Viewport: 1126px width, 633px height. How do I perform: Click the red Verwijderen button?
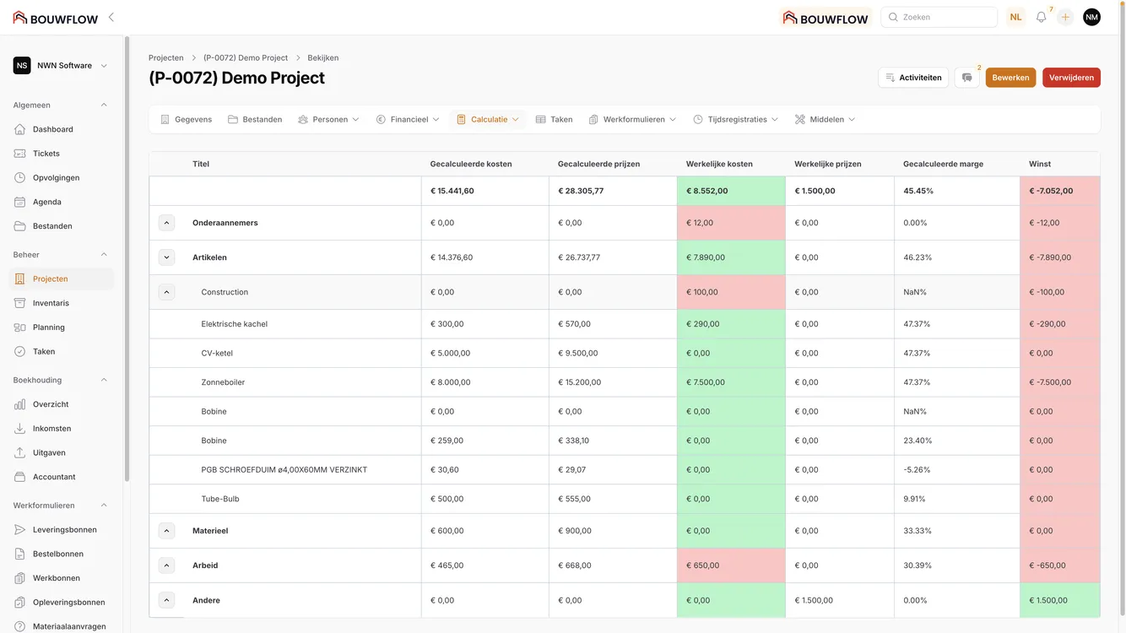point(1071,78)
